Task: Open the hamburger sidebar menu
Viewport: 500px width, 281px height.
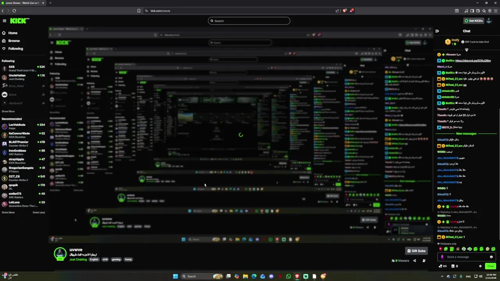Action: click(4, 21)
